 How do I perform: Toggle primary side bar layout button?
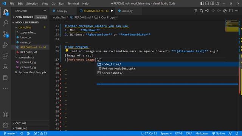pyautogui.click(x=202, y=3)
